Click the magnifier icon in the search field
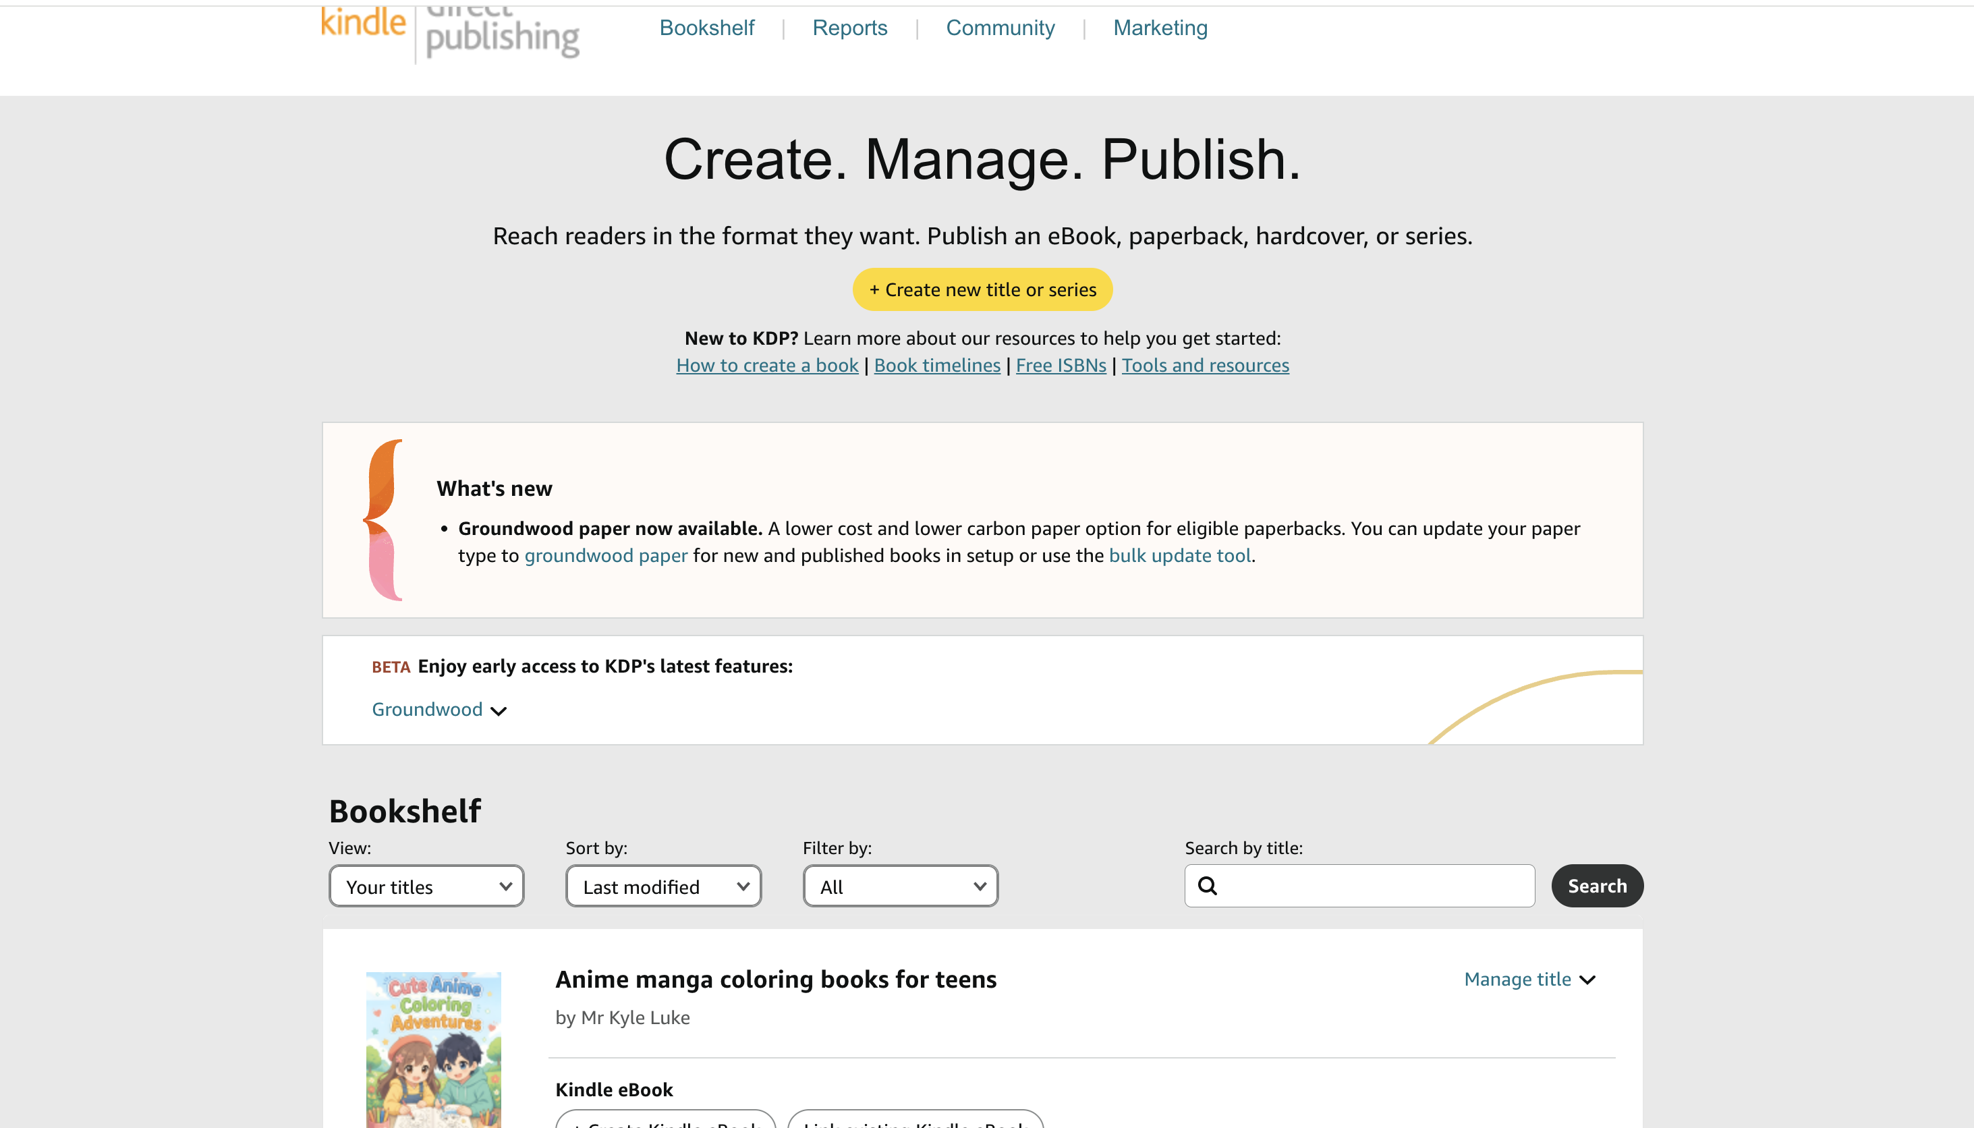 (1207, 886)
